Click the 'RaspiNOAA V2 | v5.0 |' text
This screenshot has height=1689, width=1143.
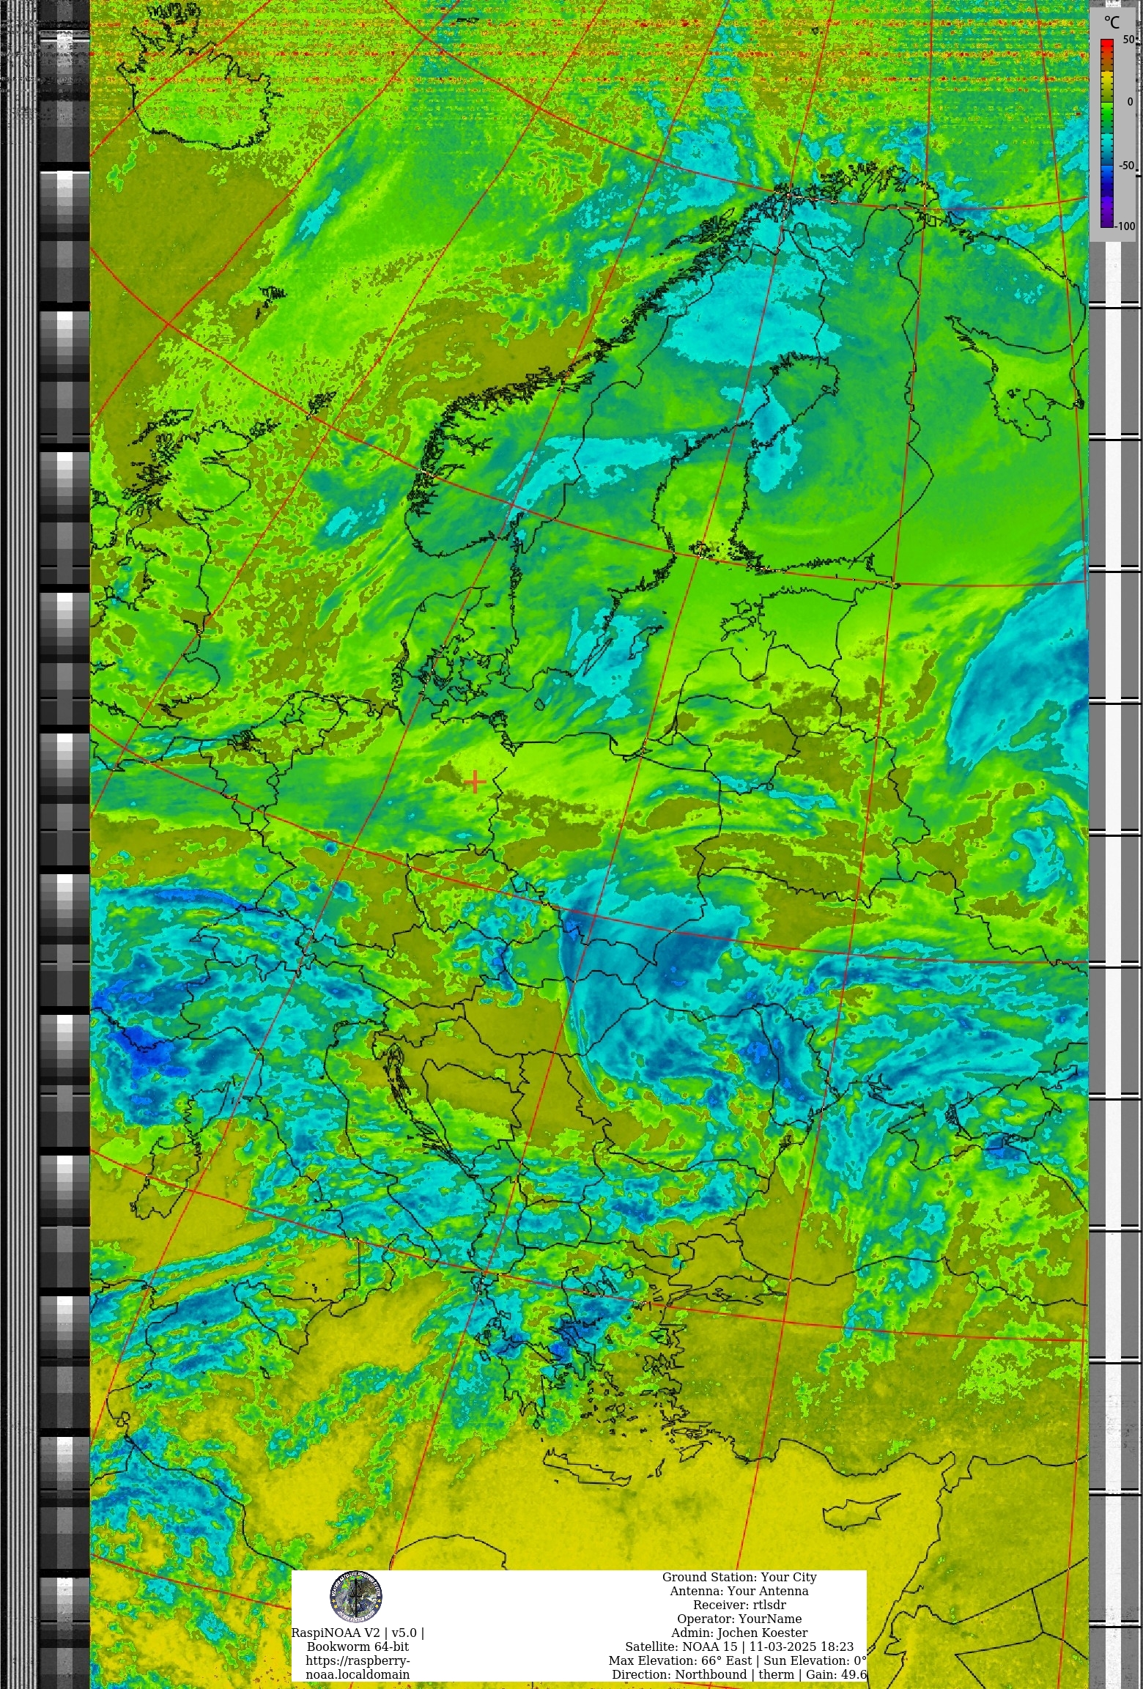(358, 1633)
